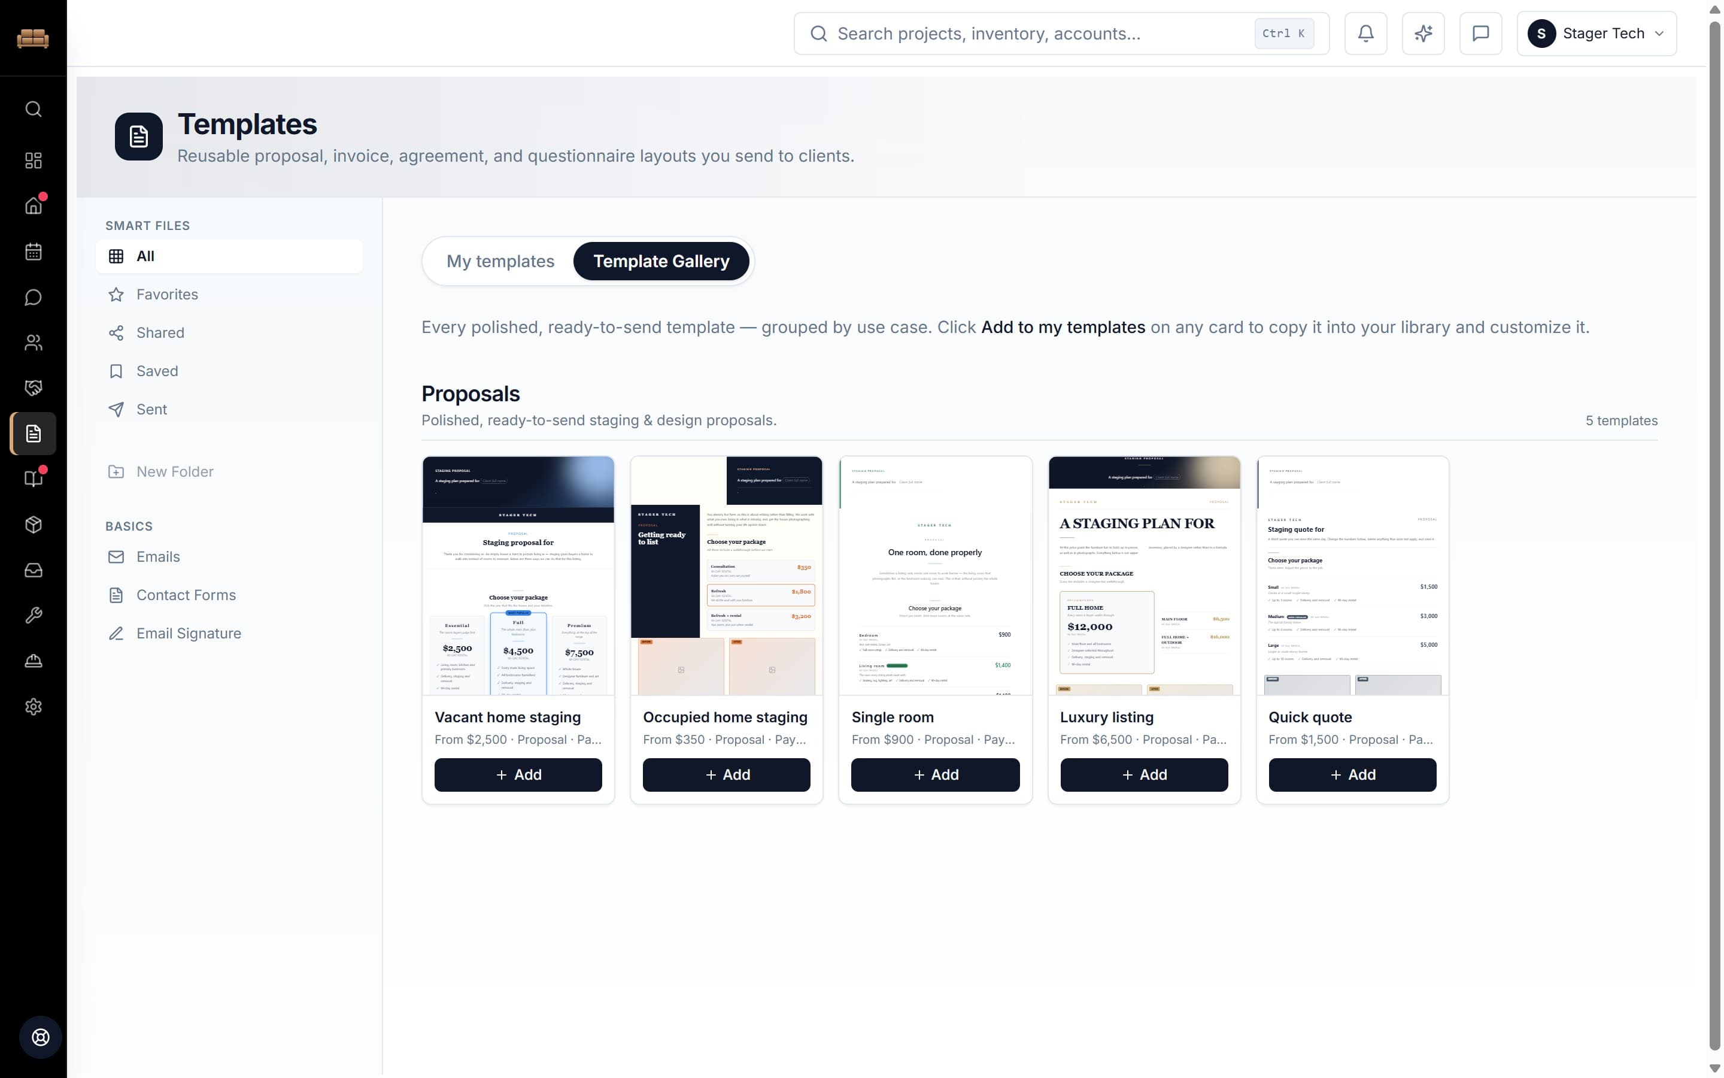Open the chat bubble icon in sidebar
This screenshot has height=1078, width=1724.
click(x=34, y=297)
